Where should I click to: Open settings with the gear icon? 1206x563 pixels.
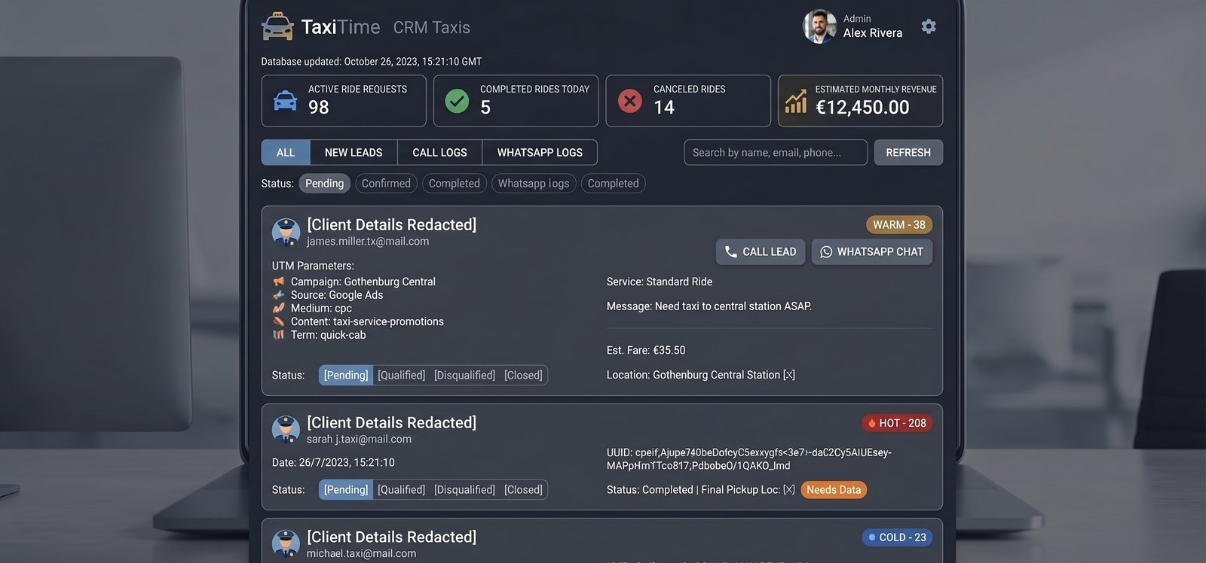[x=929, y=26]
